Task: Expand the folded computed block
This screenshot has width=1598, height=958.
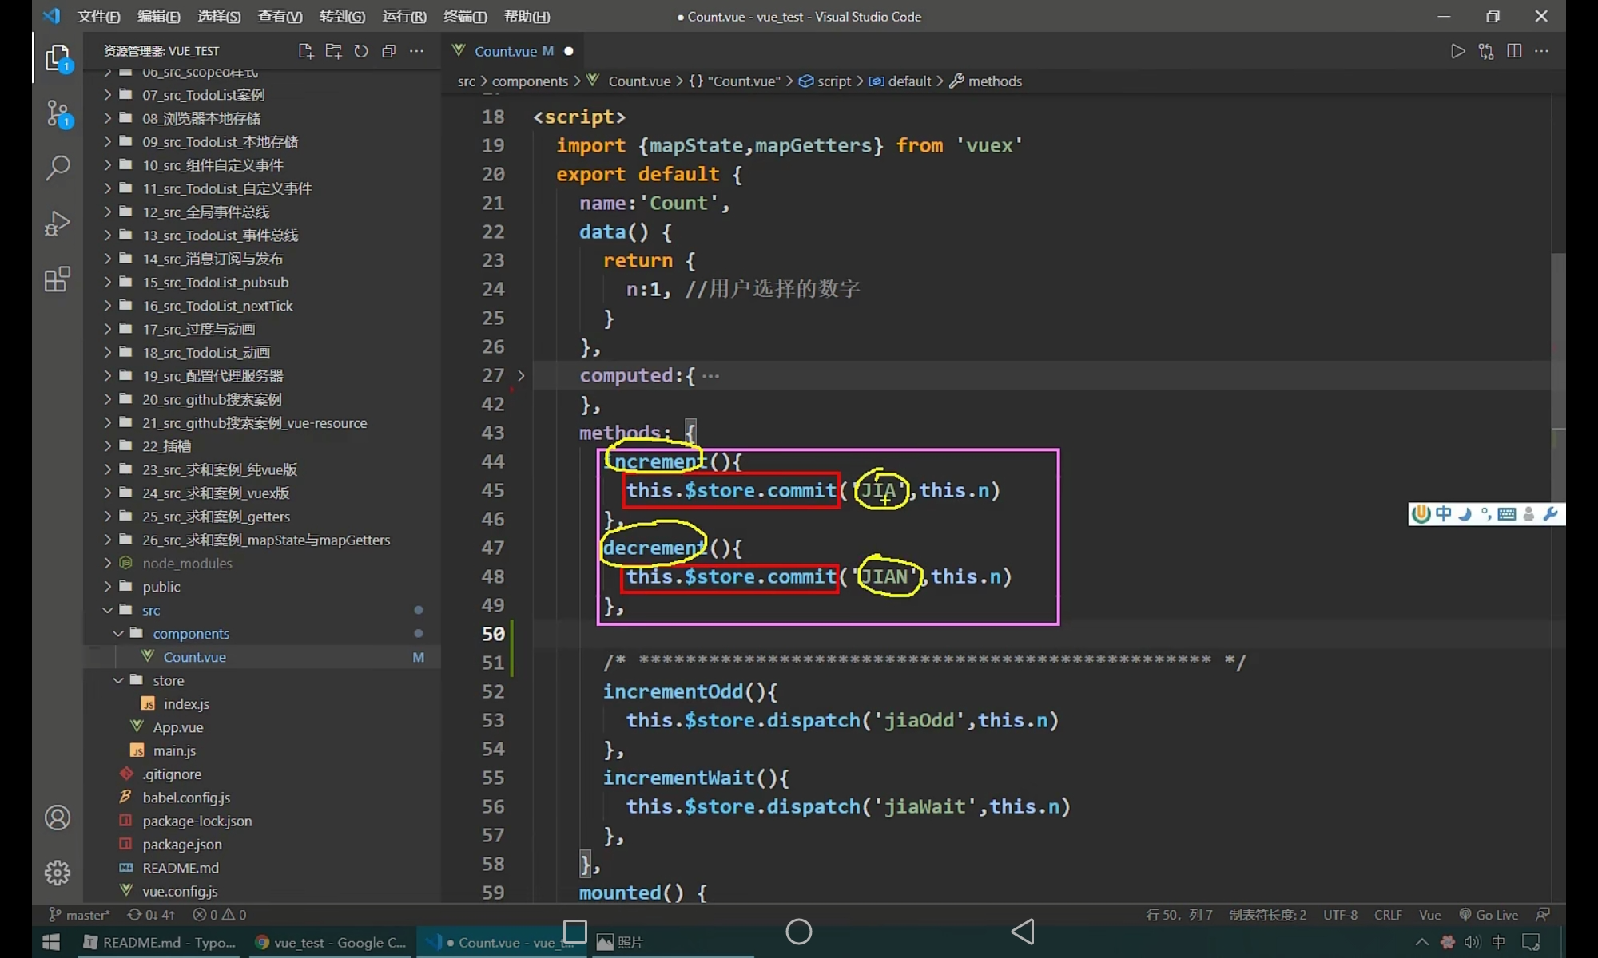Action: pos(521,375)
